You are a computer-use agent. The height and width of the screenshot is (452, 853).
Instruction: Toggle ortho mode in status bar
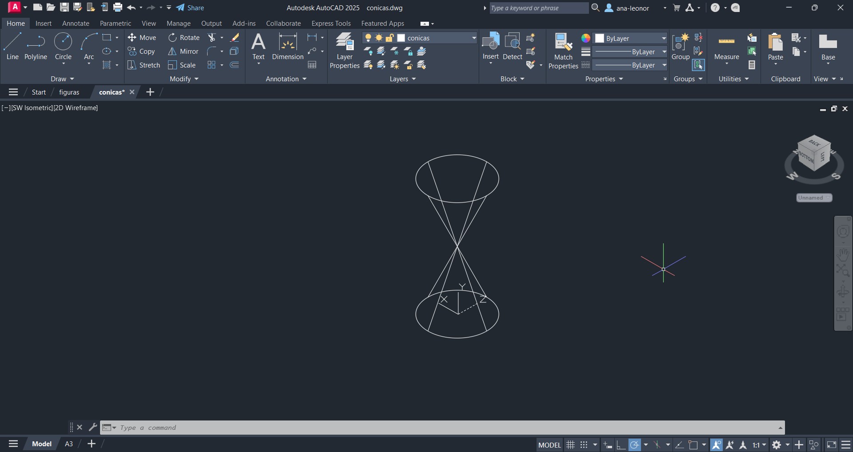point(621,444)
